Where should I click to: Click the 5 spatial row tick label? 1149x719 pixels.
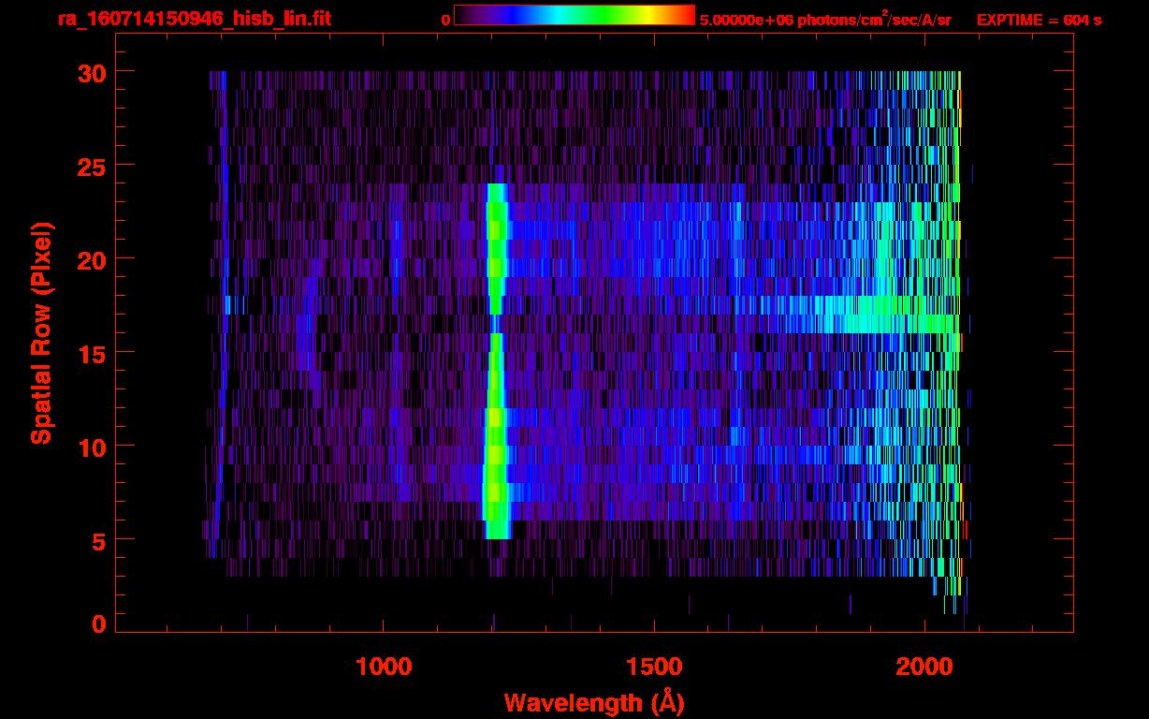pyautogui.click(x=97, y=540)
